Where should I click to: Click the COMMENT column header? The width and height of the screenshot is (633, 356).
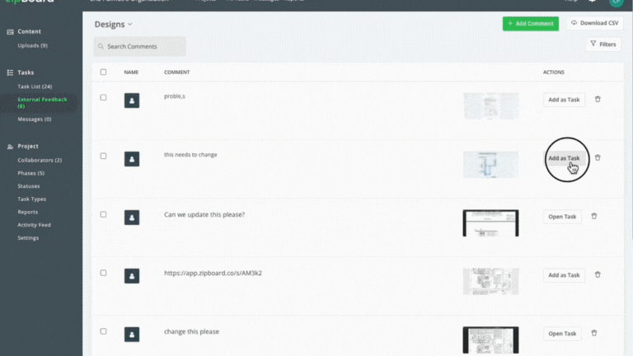point(177,73)
